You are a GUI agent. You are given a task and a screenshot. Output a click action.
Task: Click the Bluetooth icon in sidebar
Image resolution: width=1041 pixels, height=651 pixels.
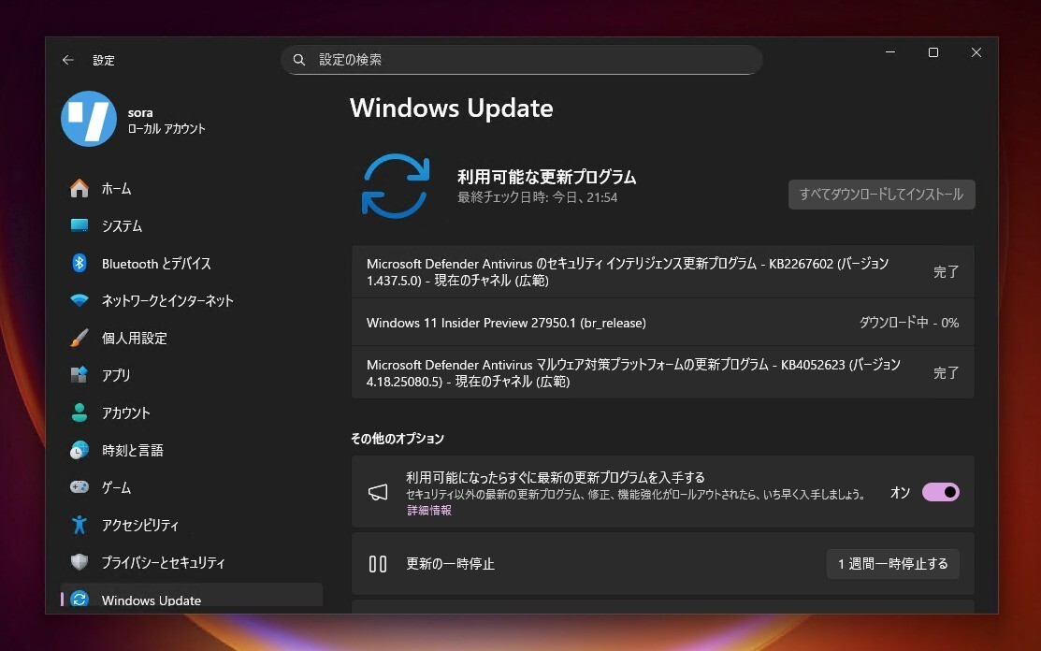(80, 263)
